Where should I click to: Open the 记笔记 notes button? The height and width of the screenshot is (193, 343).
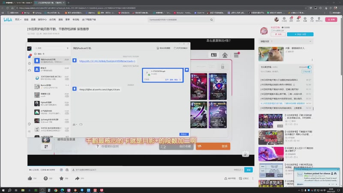point(244,178)
